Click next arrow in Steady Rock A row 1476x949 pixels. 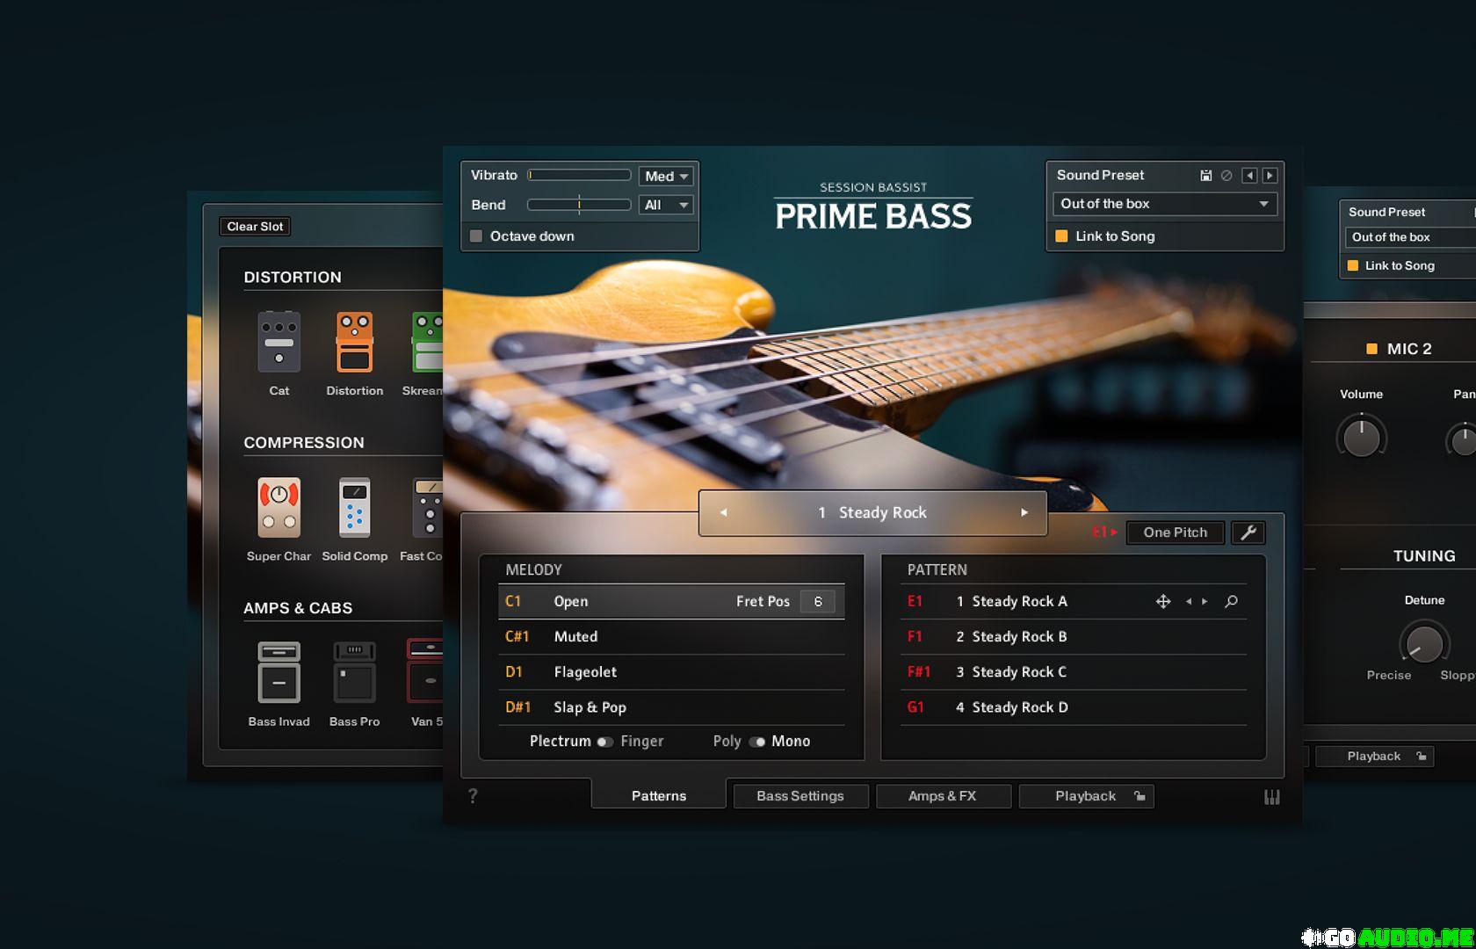tap(1205, 602)
